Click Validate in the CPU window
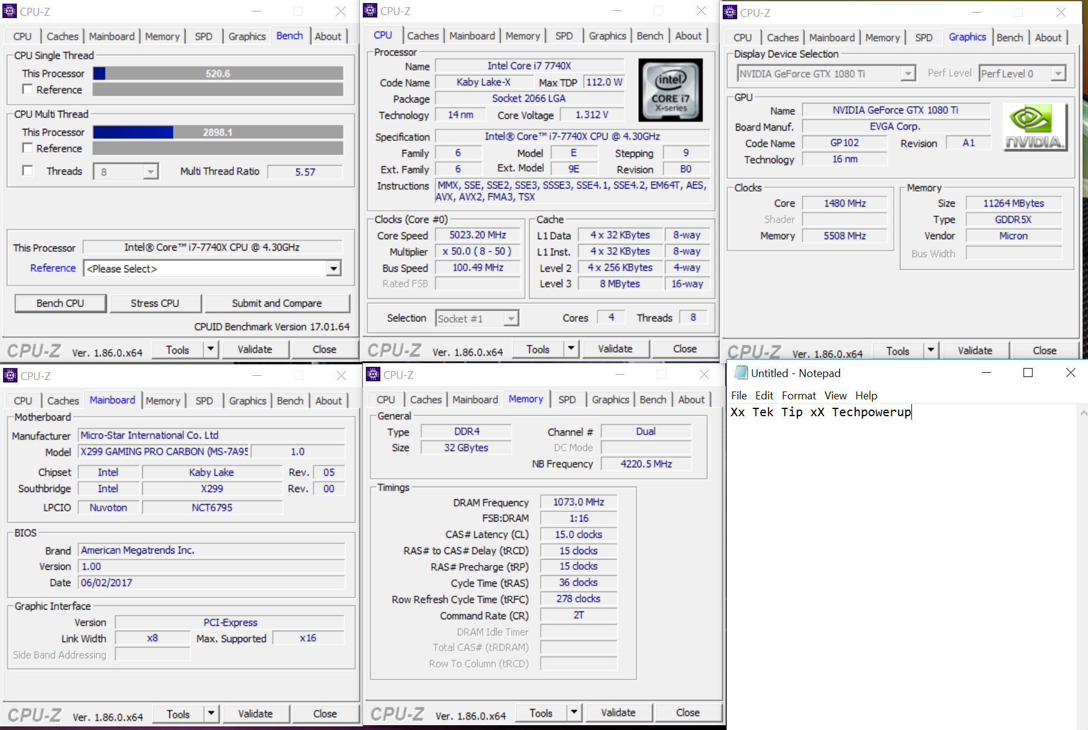 pyautogui.click(x=615, y=349)
